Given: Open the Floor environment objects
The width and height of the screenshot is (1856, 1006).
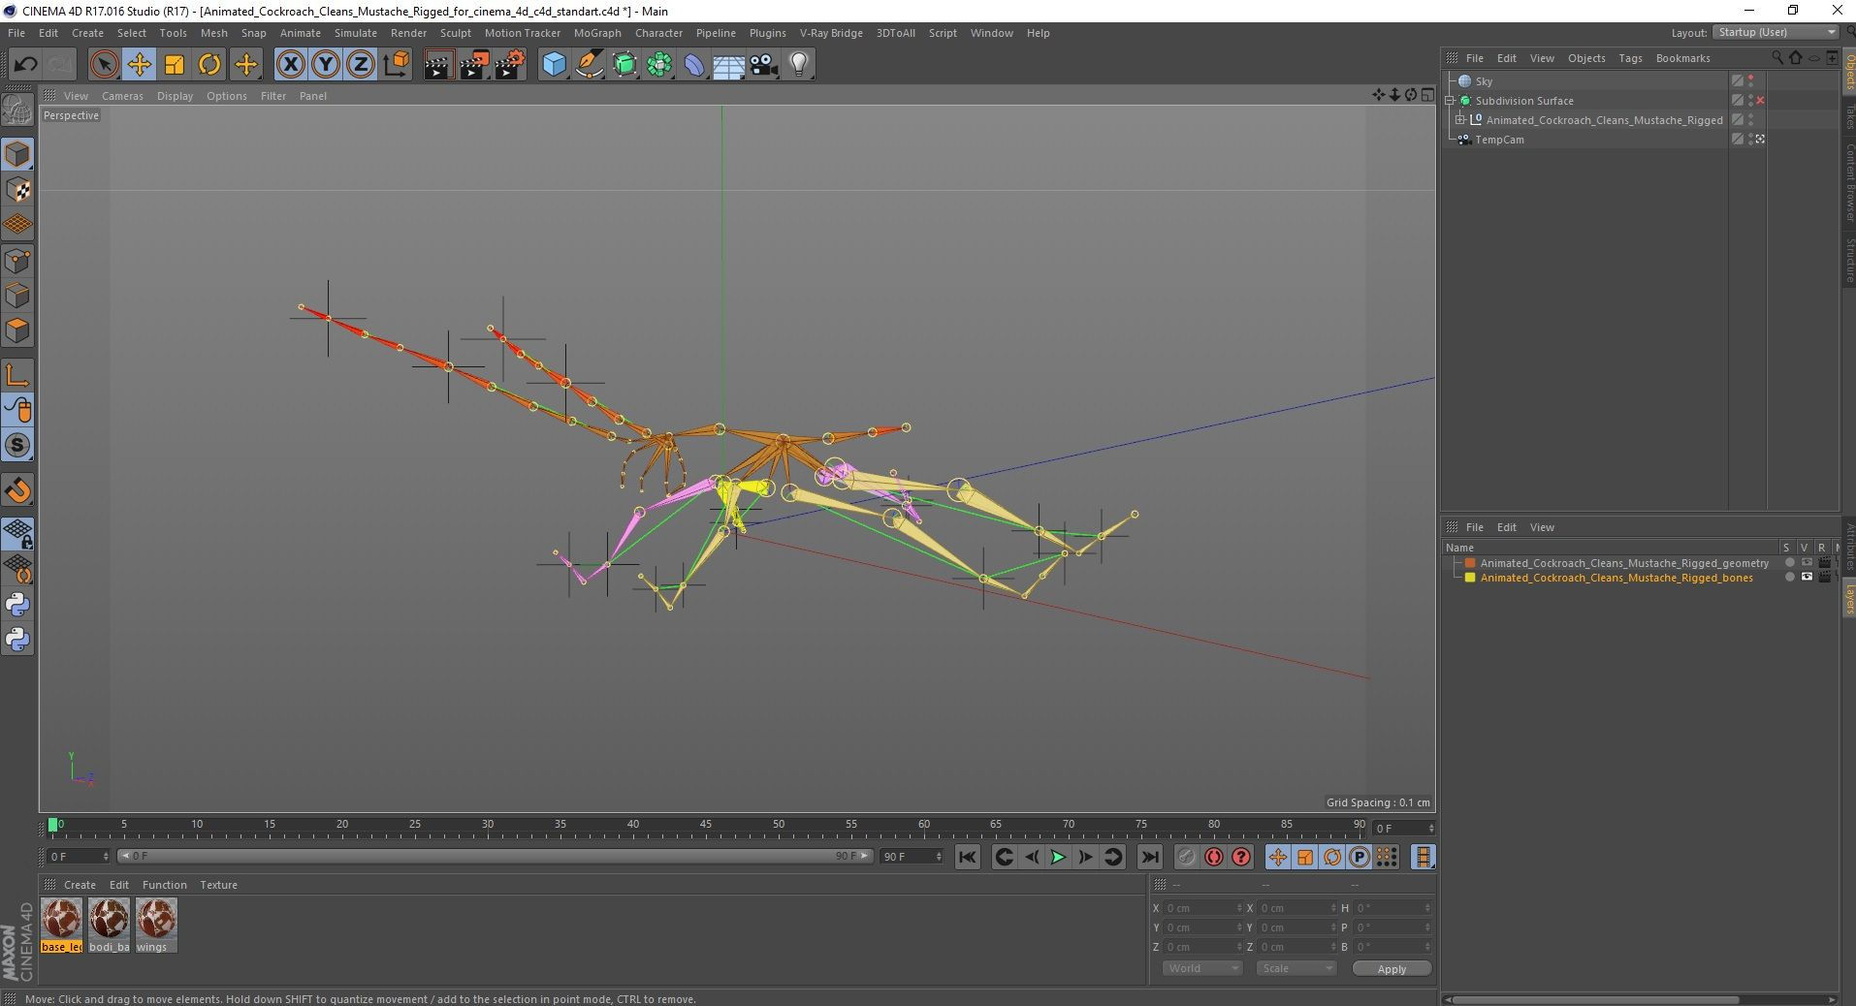Looking at the screenshot, I should click(x=728, y=65).
